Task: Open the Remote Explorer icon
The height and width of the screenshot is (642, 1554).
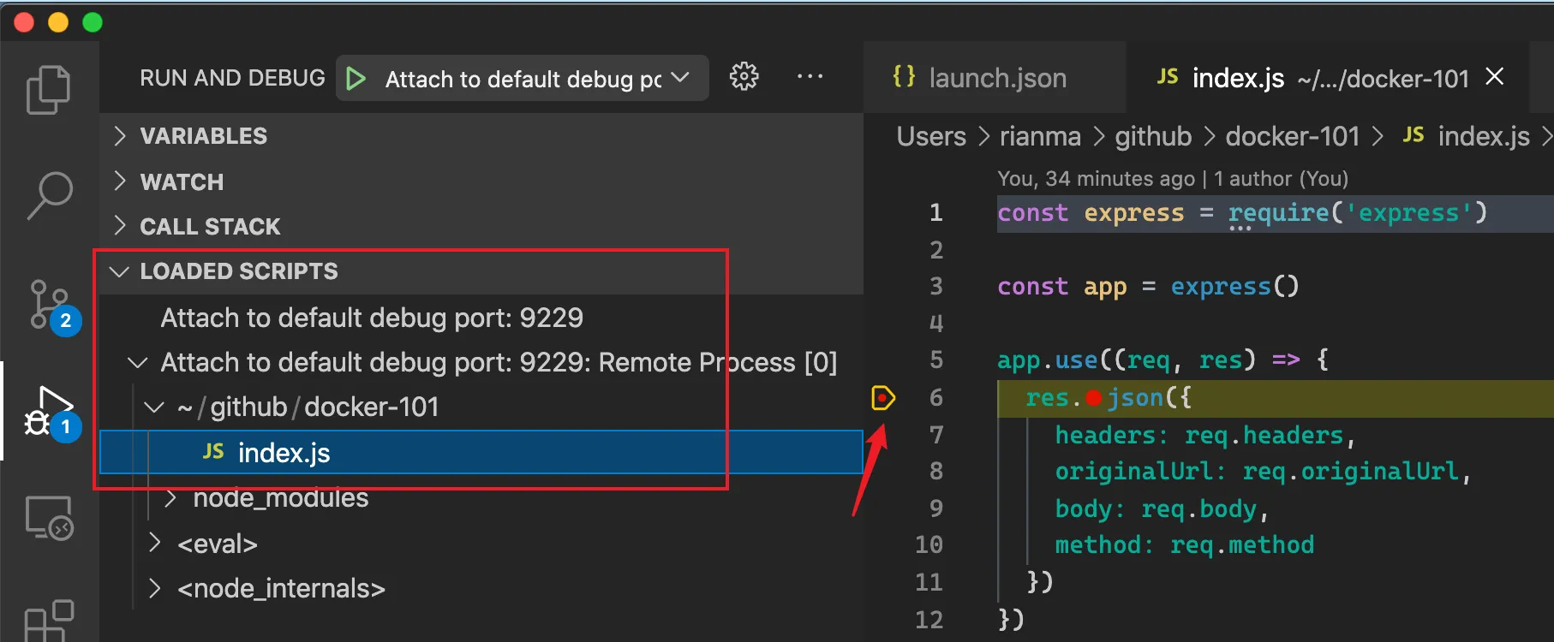Action: pos(49,518)
